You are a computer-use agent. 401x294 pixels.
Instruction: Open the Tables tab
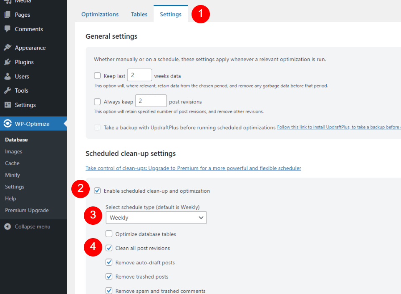[139, 14]
